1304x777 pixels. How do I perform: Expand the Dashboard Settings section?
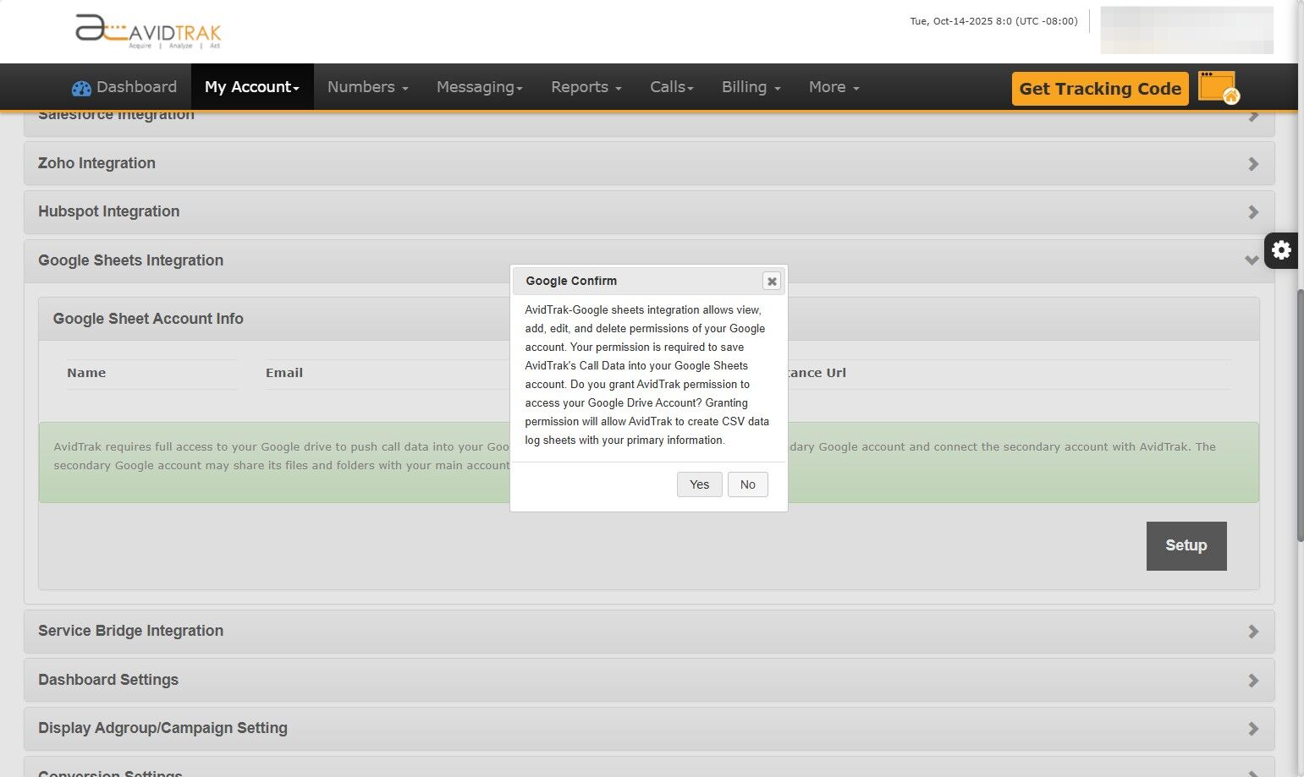(x=649, y=680)
